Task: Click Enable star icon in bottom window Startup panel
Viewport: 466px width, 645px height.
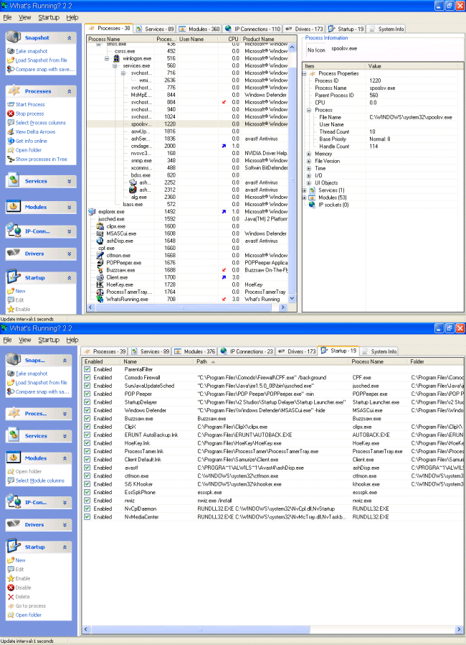Action: [11, 578]
